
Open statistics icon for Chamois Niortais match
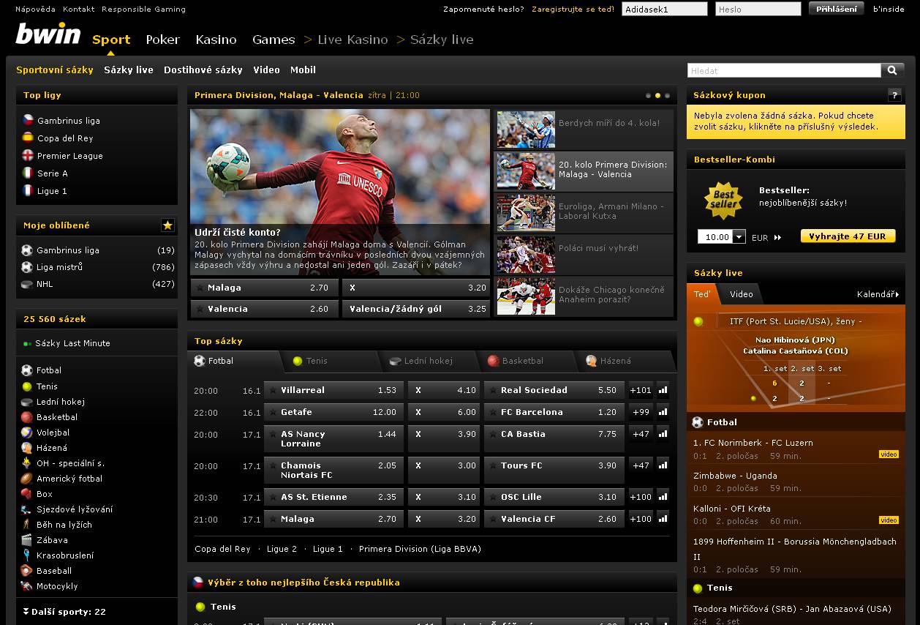point(663,465)
